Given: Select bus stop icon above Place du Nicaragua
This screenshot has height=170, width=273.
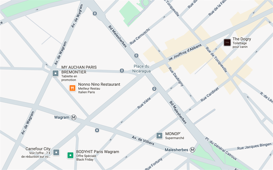Looking at the screenshot, I should point(136,56).
